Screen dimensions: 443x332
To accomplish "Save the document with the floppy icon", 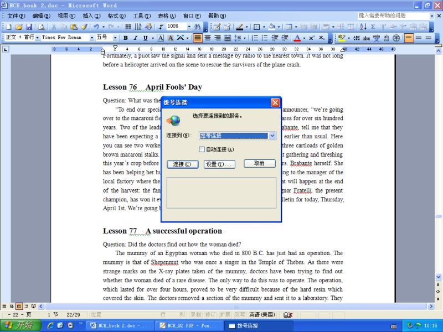I will point(29,27).
